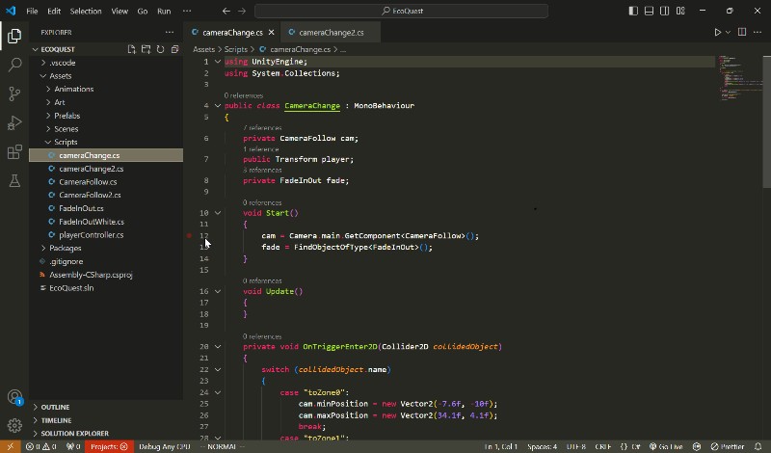
Task: Click the Go Live status bar button
Action: pos(665,446)
